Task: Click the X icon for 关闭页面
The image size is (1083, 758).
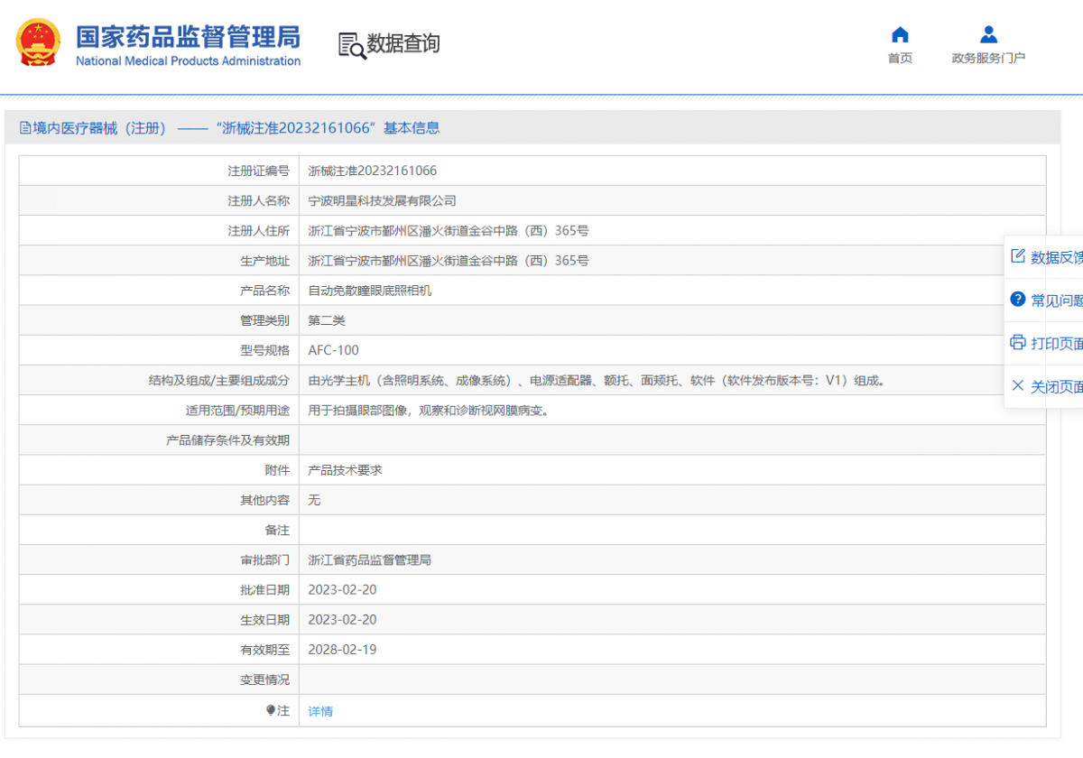Action: [x=1018, y=386]
